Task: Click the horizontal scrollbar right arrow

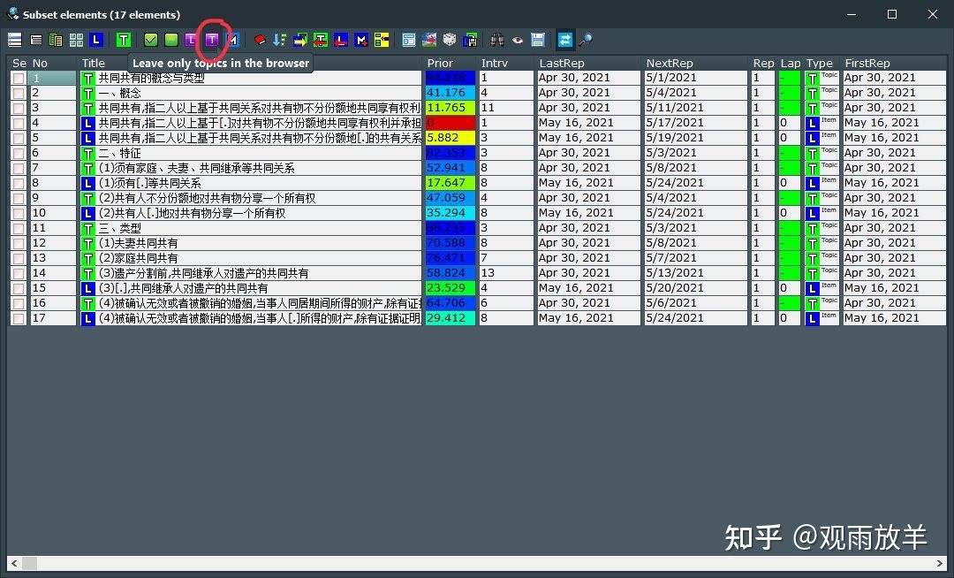Action: point(939,563)
